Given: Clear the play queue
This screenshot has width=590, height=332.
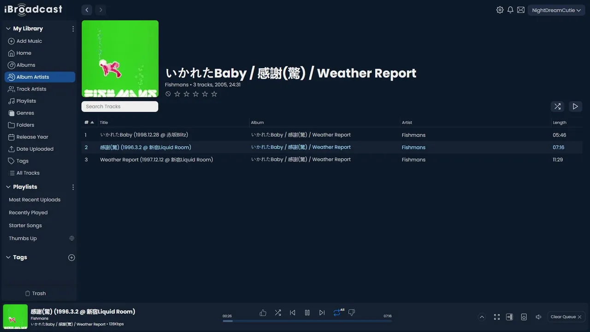Looking at the screenshot, I should tap(566, 317).
